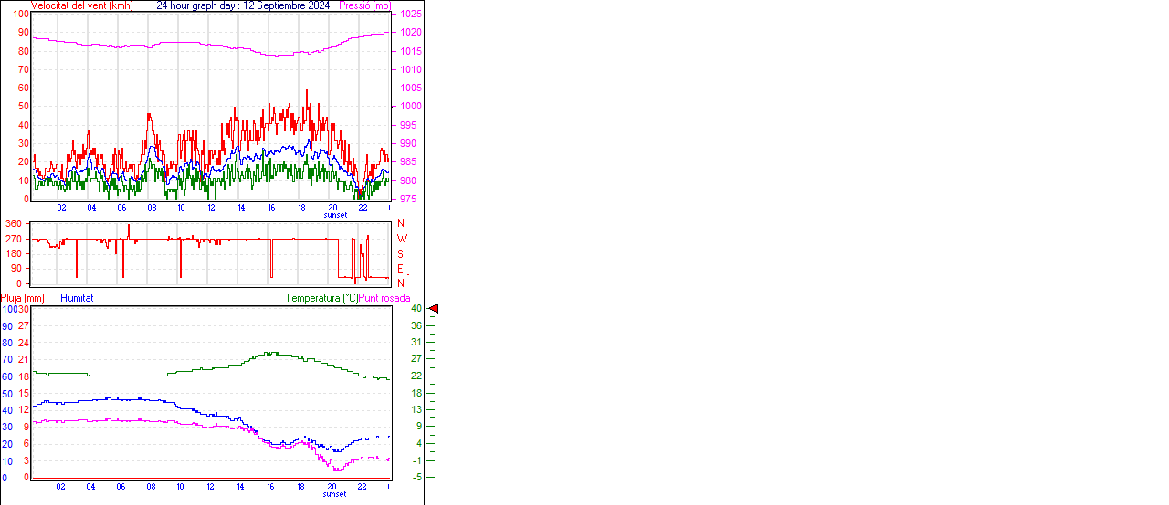Image resolution: width=1169 pixels, height=505 pixels.
Task: Click the 360 value on wind direction axis
Action: (14, 223)
